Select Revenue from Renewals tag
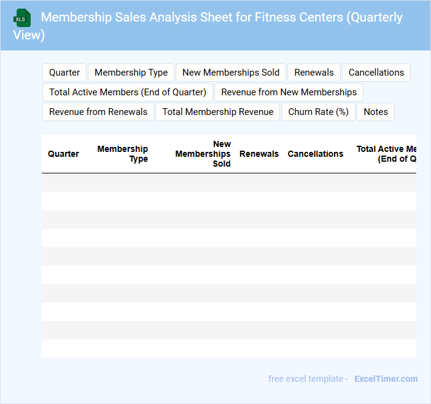Image resolution: width=431 pixels, height=404 pixels. (x=98, y=112)
